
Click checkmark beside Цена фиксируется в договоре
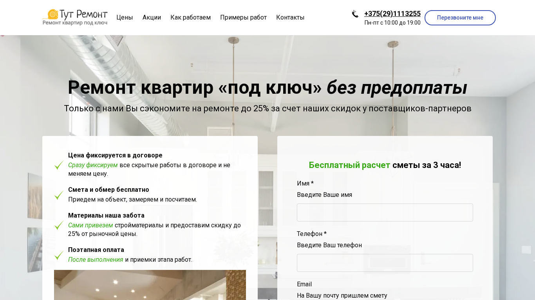click(59, 165)
